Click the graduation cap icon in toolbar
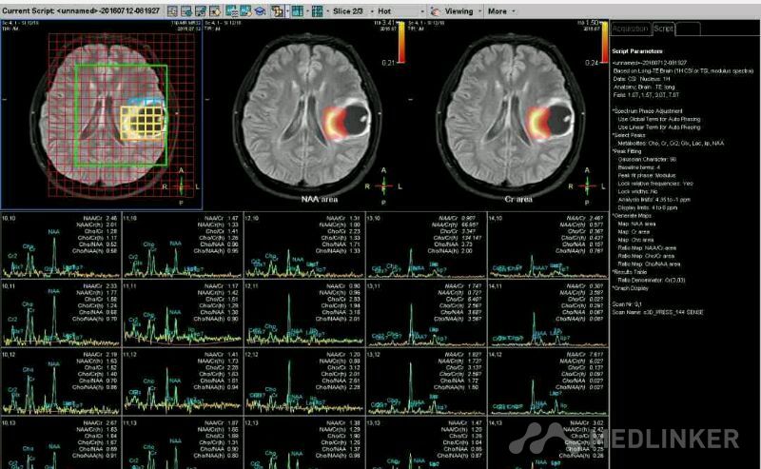Screen dimensions: 761x469 point(259,11)
